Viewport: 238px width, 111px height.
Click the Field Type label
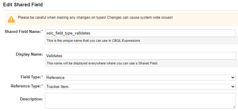(x=30, y=77)
